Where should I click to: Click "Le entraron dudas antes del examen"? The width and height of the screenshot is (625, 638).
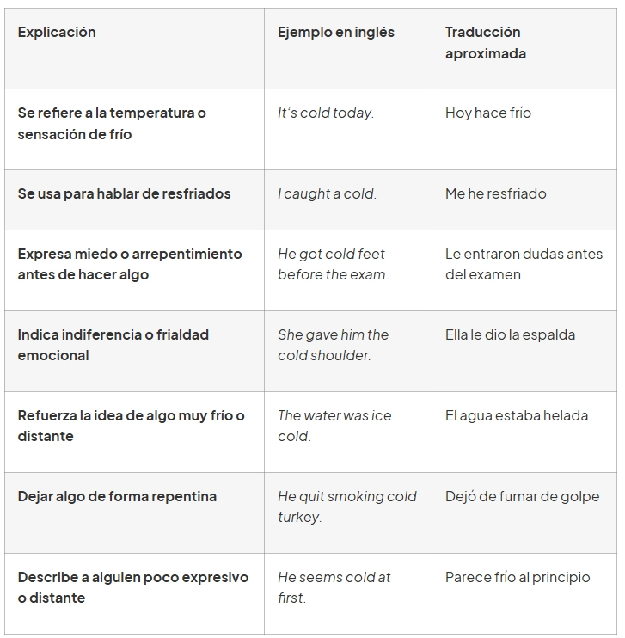518,265
